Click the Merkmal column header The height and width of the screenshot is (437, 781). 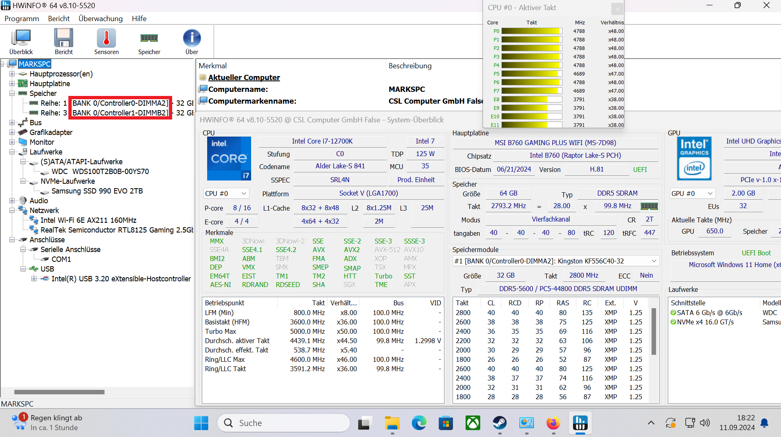[291, 66]
